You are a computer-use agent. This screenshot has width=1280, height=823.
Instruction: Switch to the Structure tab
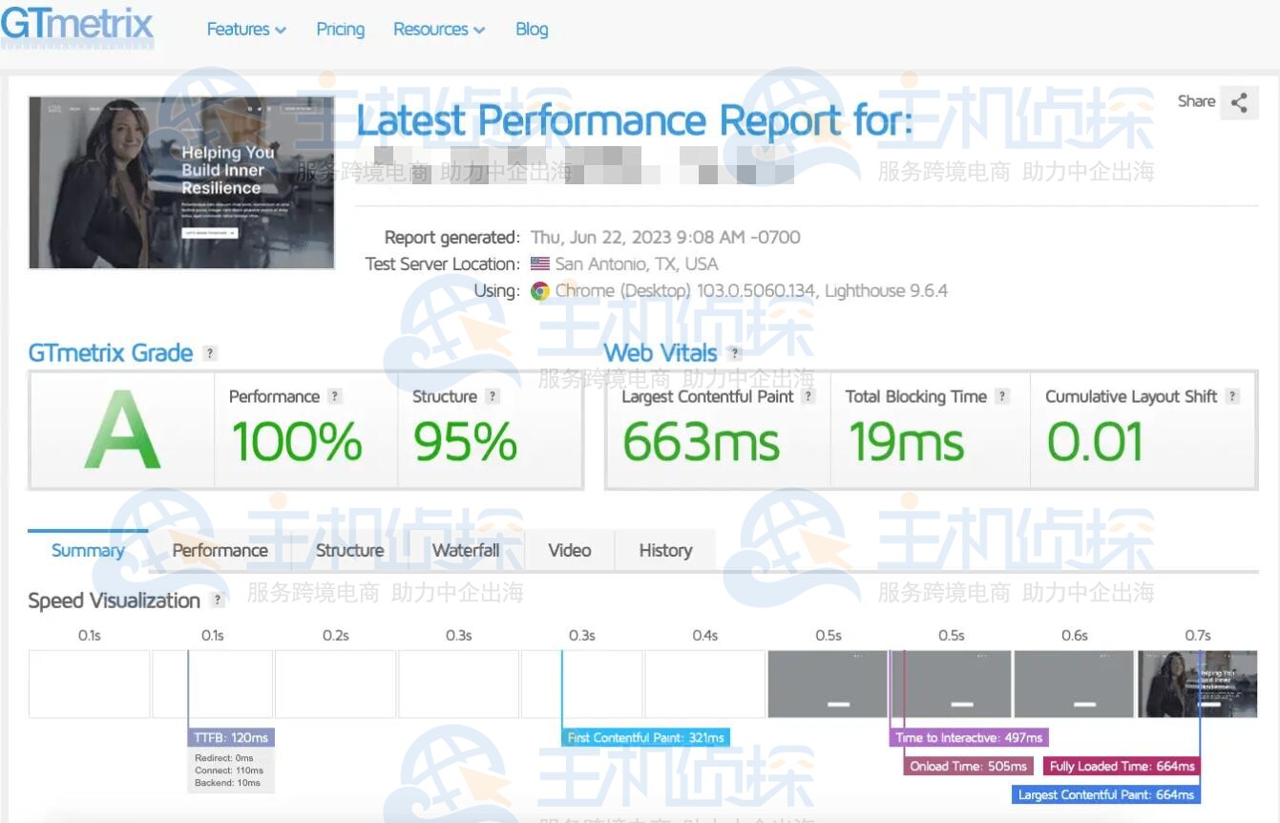(x=349, y=551)
